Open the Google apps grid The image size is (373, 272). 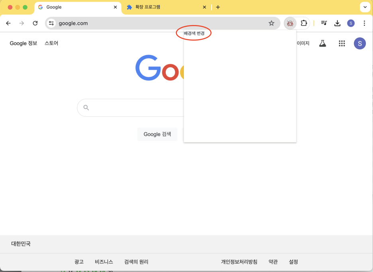[342, 43]
